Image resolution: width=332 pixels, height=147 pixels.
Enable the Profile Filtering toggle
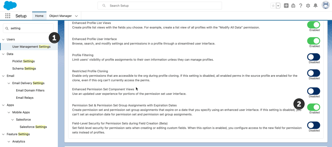pyautogui.click(x=313, y=57)
